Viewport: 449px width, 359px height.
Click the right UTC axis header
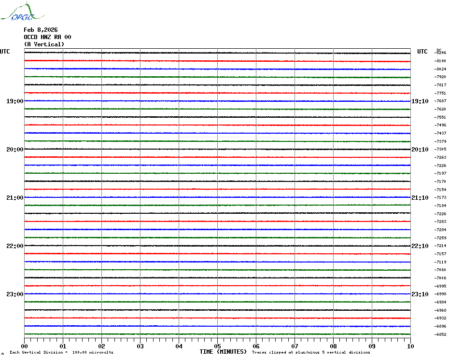(x=422, y=52)
